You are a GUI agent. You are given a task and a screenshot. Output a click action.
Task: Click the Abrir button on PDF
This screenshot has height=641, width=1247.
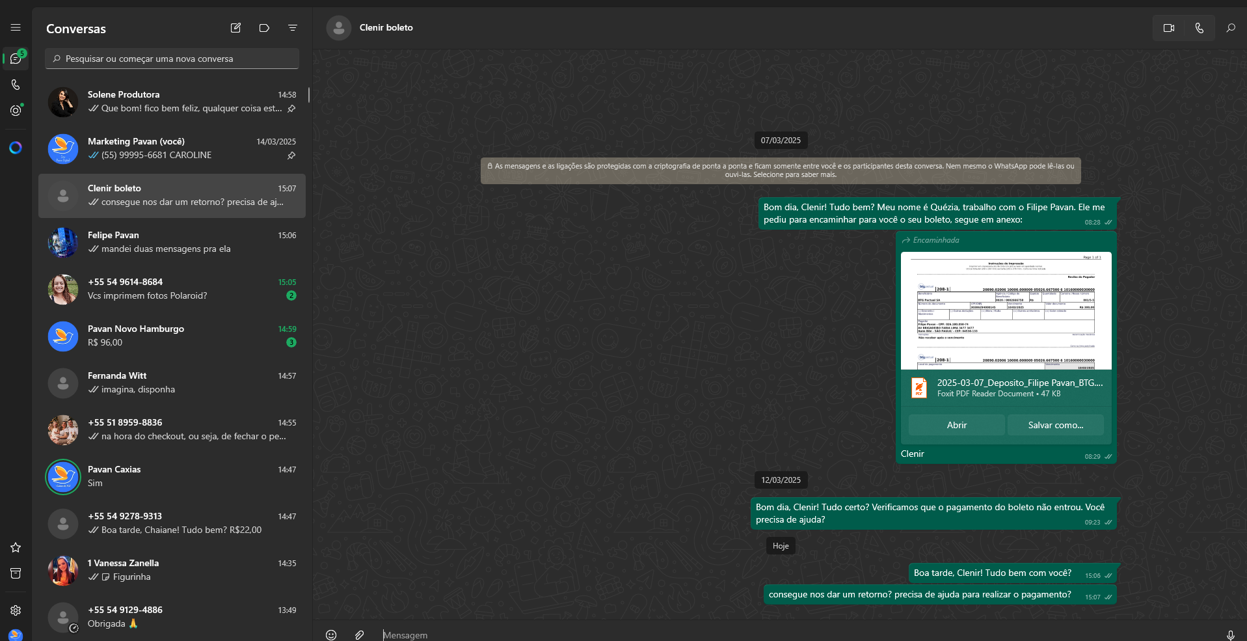point(956,425)
